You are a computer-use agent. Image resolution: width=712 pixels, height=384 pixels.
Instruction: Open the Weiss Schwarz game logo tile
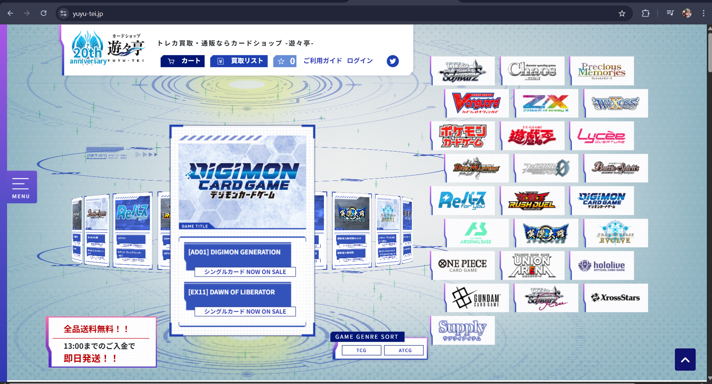pos(463,71)
